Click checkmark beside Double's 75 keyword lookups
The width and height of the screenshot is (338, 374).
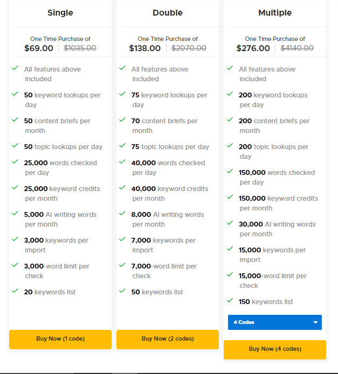[122, 94]
